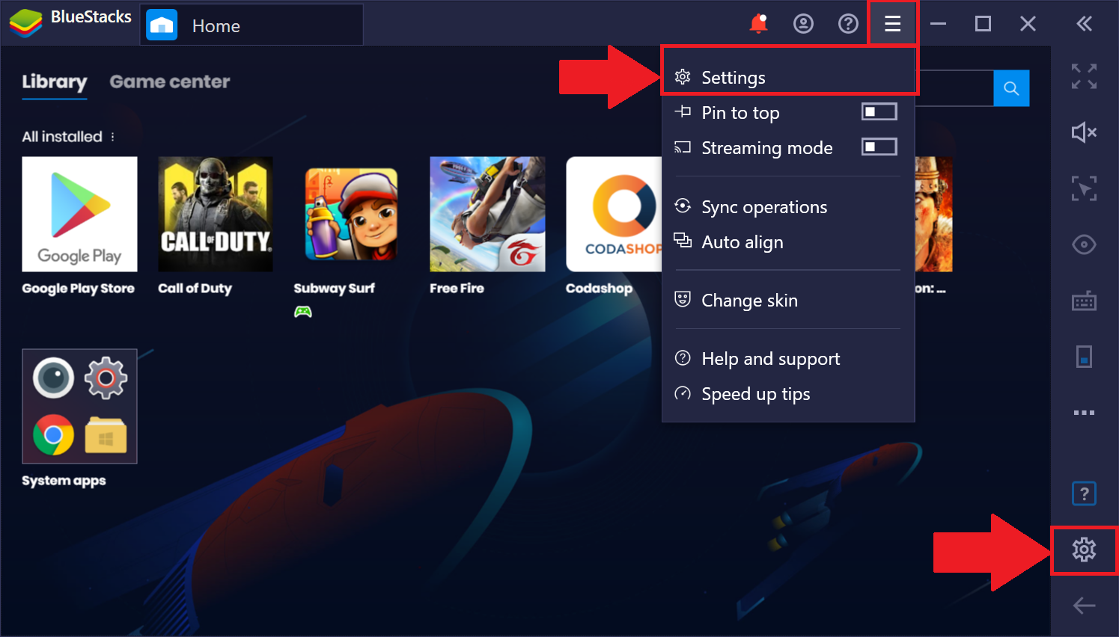Mute the volume from the sidebar
1119x637 pixels.
(1084, 132)
